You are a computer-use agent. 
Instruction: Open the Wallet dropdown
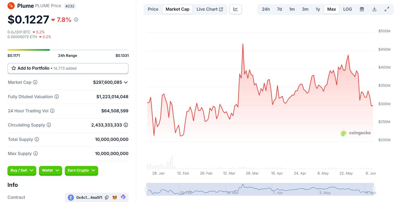pyautogui.click(x=50, y=171)
